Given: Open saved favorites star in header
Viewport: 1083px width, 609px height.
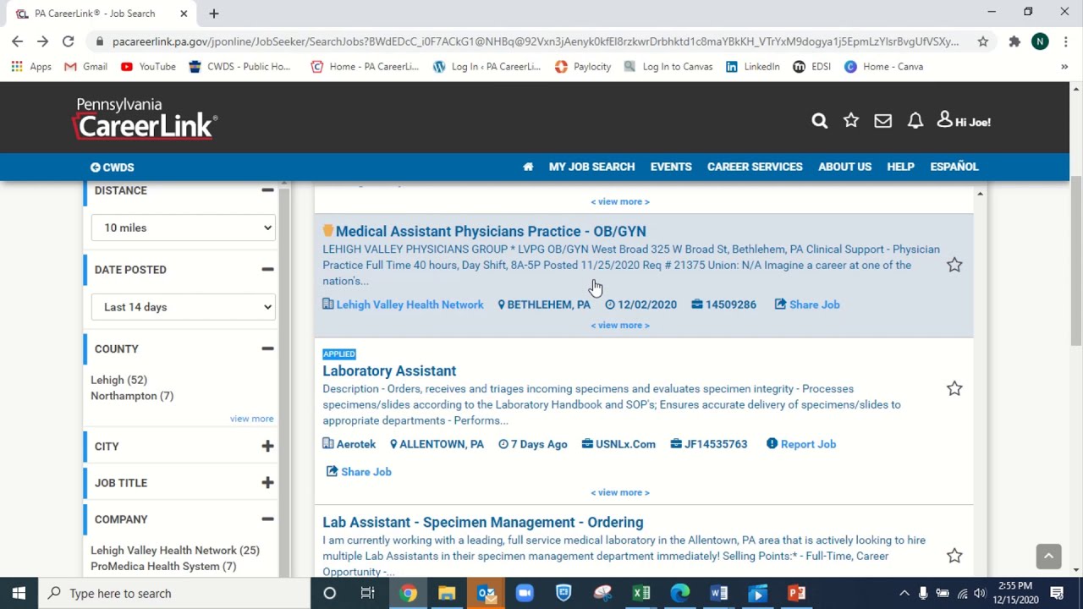Looking at the screenshot, I should [851, 121].
